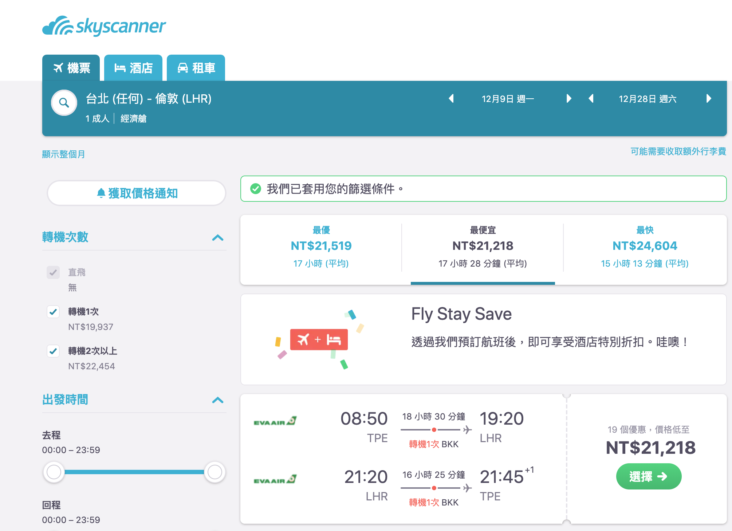The image size is (732, 531).
Task: Click the 轉機次數 filter heading
Action: (x=65, y=237)
